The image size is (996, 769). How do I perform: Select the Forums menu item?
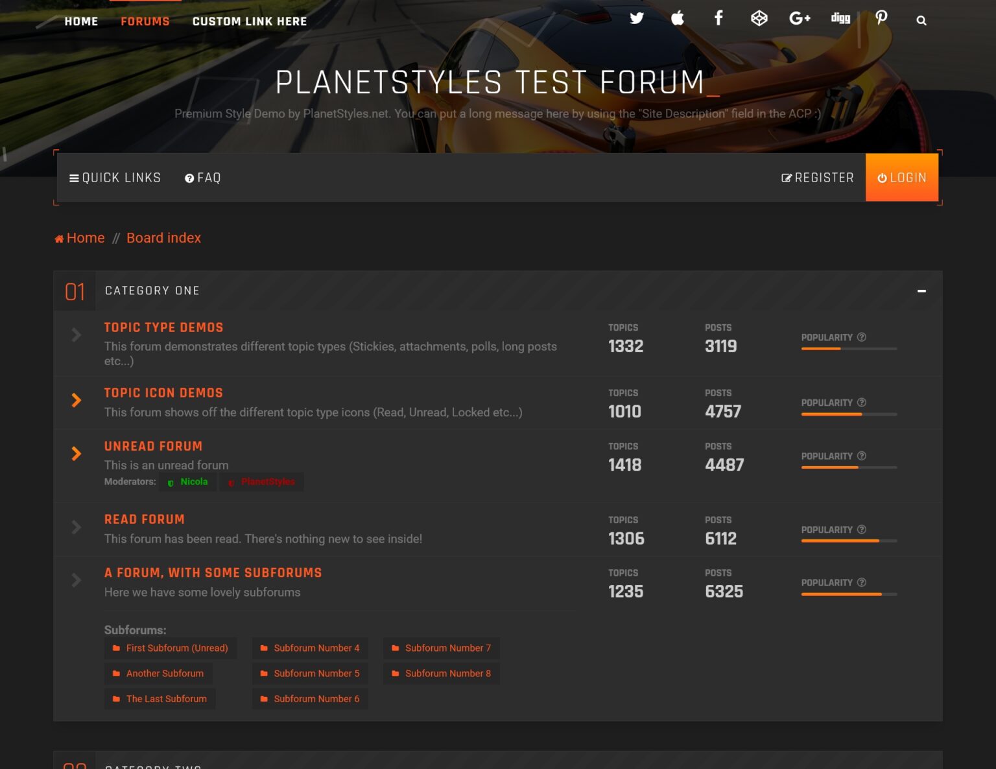(x=145, y=21)
